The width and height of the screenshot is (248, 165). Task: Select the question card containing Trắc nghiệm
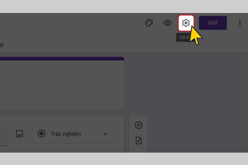pos(62,134)
